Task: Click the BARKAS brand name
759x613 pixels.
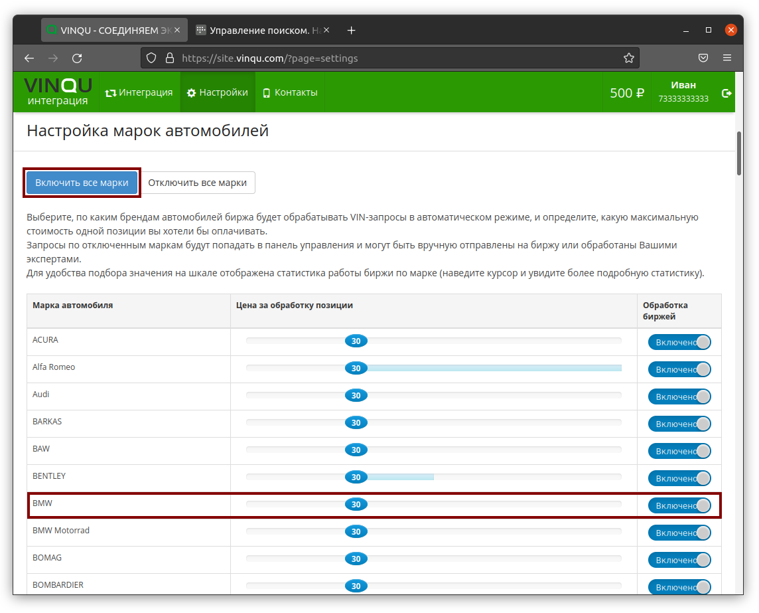Action: pos(47,421)
